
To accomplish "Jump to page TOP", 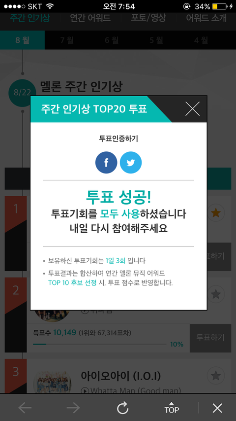I will [172, 408].
